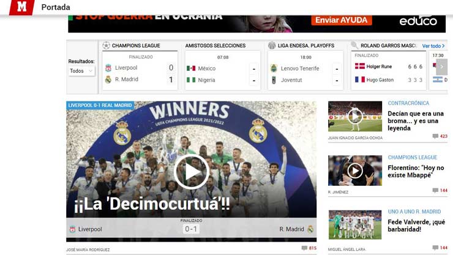Click Holger Rune's Denmark flag
The image size is (453, 255).
(x=360, y=66)
